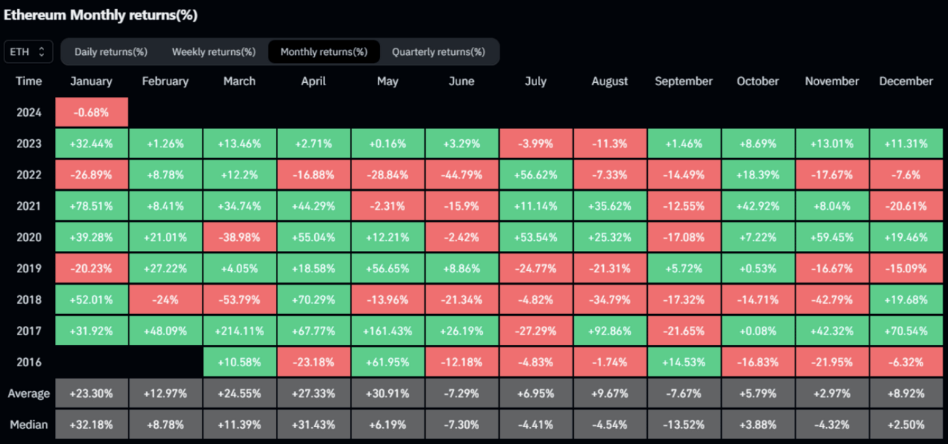Click the January column header
The width and height of the screenshot is (948, 444).
tap(91, 81)
